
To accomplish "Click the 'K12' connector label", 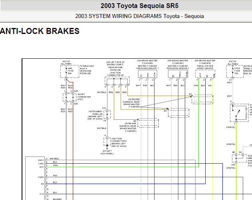I will [104, 108].
